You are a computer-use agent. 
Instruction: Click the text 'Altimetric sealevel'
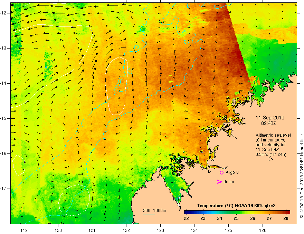point(273,135)
